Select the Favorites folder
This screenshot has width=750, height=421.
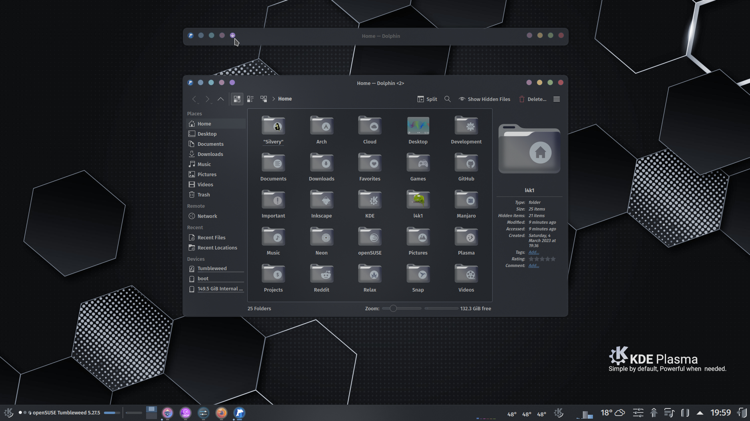click(370, 167)
